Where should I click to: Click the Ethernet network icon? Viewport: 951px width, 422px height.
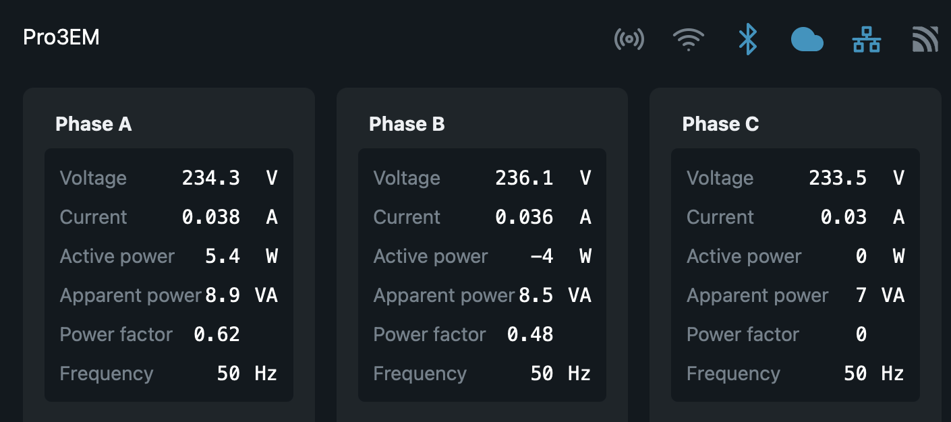(866, 39)
